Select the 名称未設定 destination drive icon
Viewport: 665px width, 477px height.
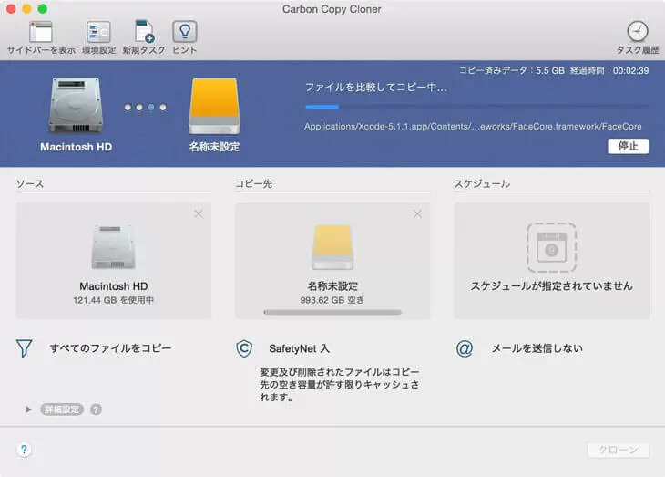coord(332,247)
